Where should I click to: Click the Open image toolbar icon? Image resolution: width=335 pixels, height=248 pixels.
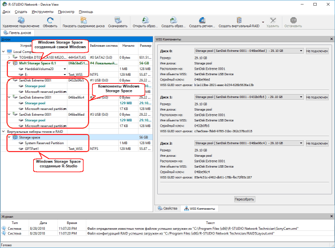click(145, 21)
